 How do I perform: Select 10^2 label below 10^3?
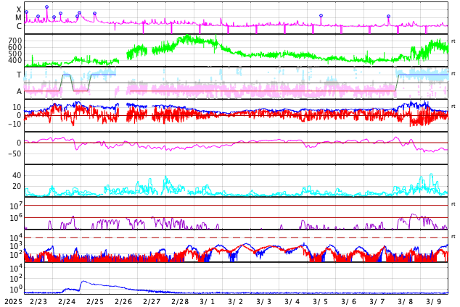coord(15,255)
